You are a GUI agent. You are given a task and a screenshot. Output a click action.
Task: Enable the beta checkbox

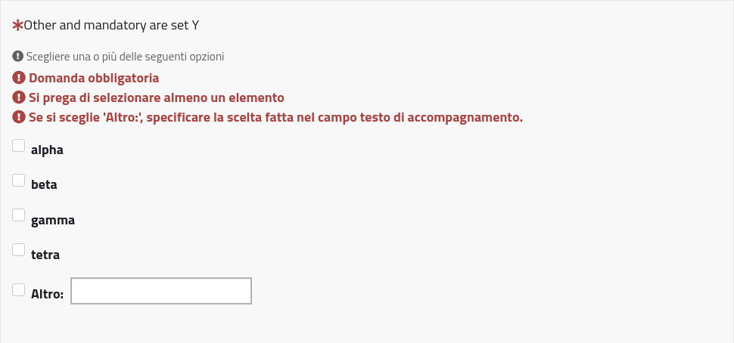19,181
